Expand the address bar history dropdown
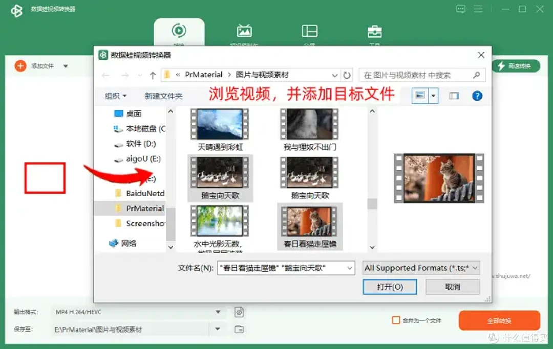 point(335,75)
